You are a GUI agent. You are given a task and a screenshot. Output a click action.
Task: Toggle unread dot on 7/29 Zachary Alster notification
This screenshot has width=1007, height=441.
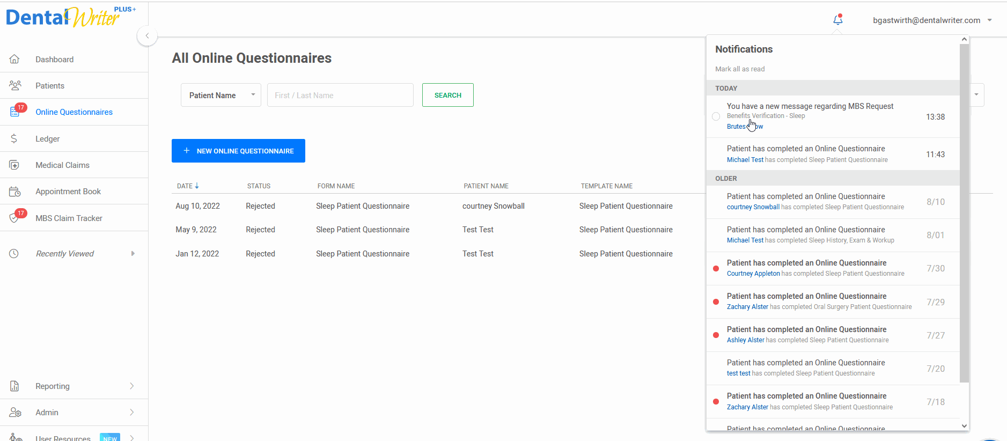point(716,302)
